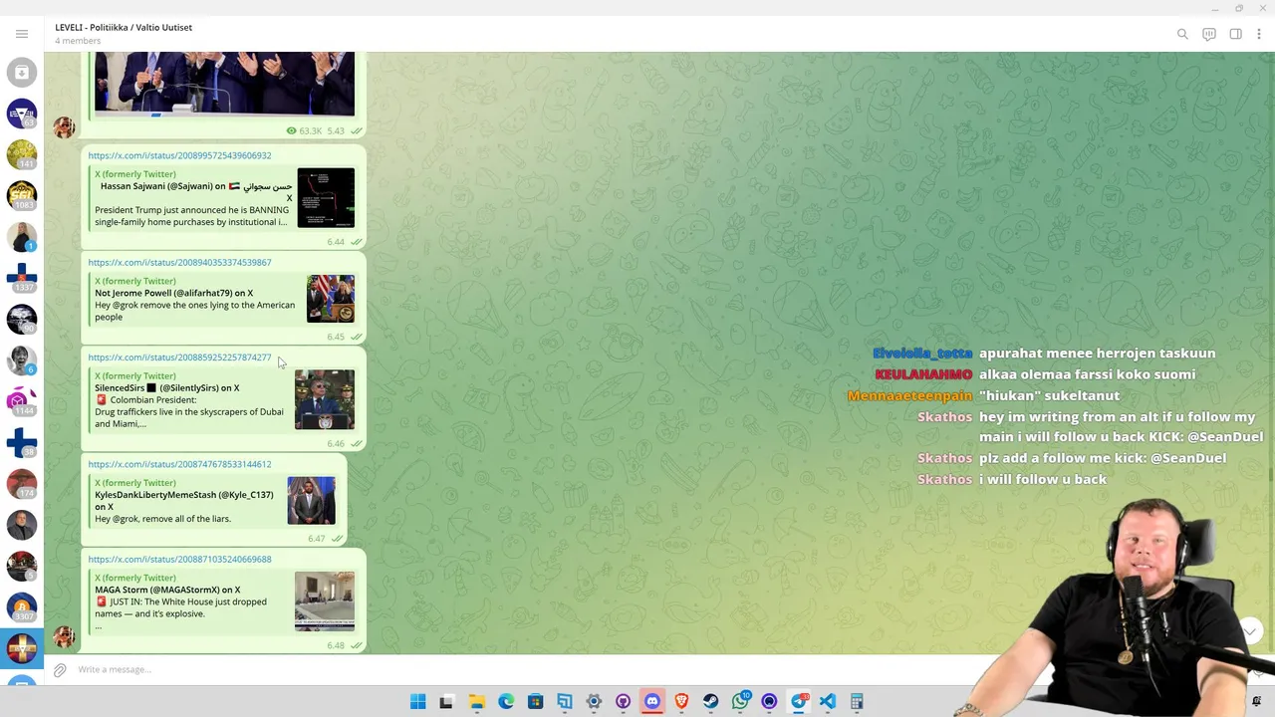Open the MAGA Storm White House thumbnail
Viewport: 1275px width, 717px height.
click(x=325, y=601)
